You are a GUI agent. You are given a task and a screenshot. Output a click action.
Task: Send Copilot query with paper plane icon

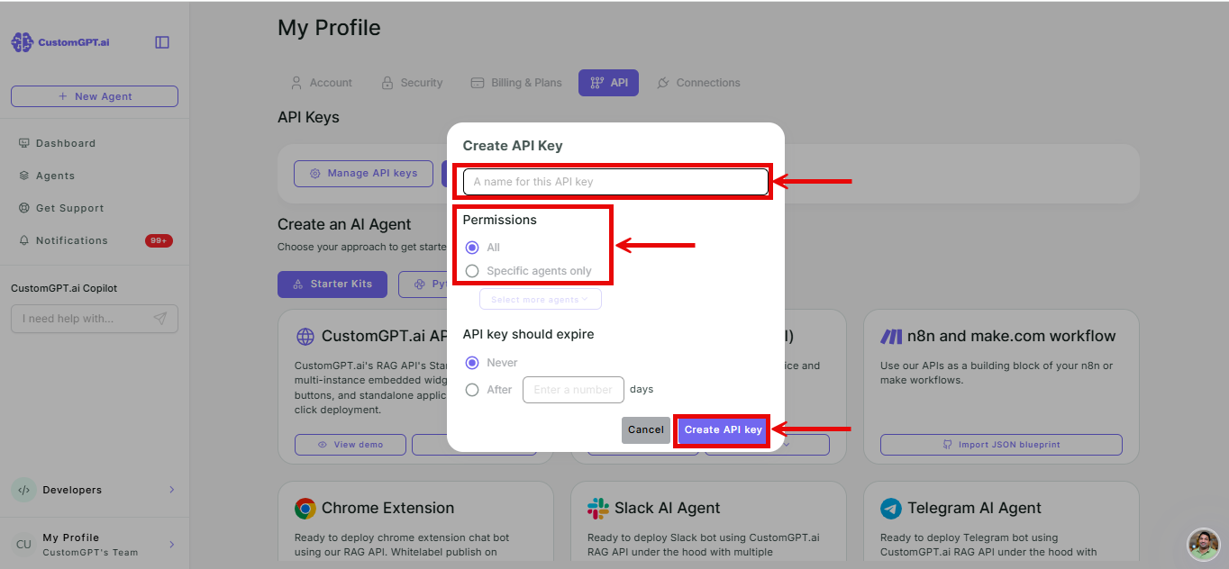(x=159, y=319)
